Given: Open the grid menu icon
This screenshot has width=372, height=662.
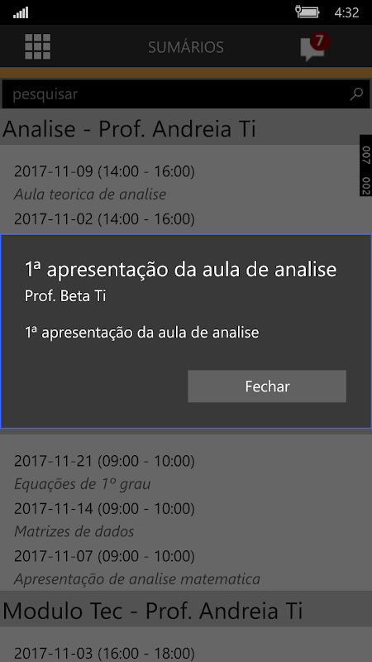Looking at the screenshot, I should (x=37, y=46).
